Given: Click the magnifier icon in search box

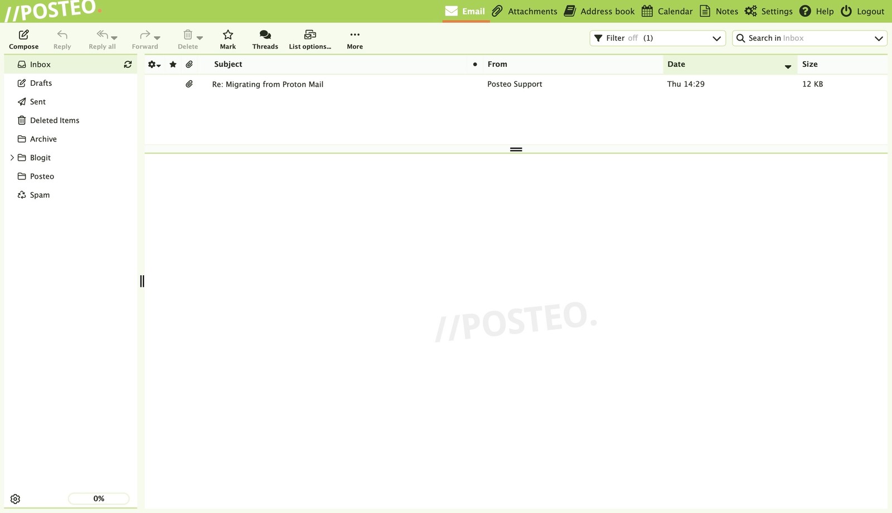Looking at the screenshot, I should [x=740, y=38].
